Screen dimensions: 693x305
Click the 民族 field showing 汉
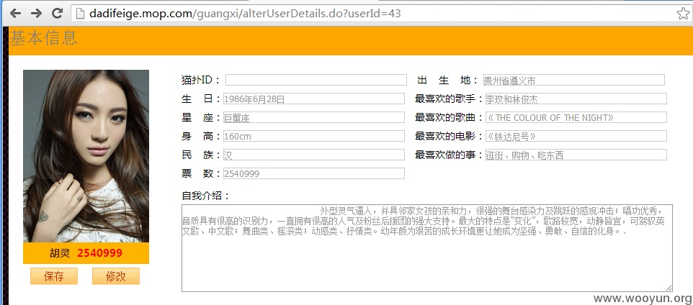314,155
